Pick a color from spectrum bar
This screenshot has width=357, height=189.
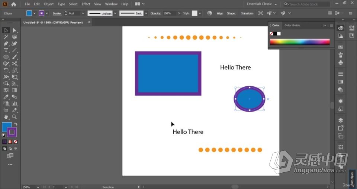(300, 42)
